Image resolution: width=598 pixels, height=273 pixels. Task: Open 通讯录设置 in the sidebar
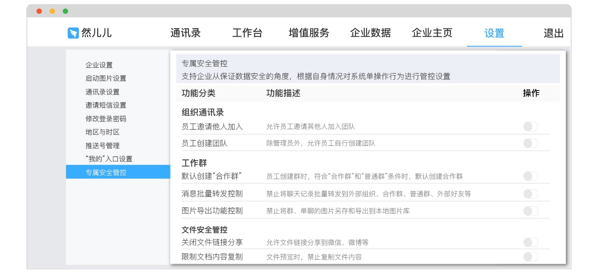(103, 92)
